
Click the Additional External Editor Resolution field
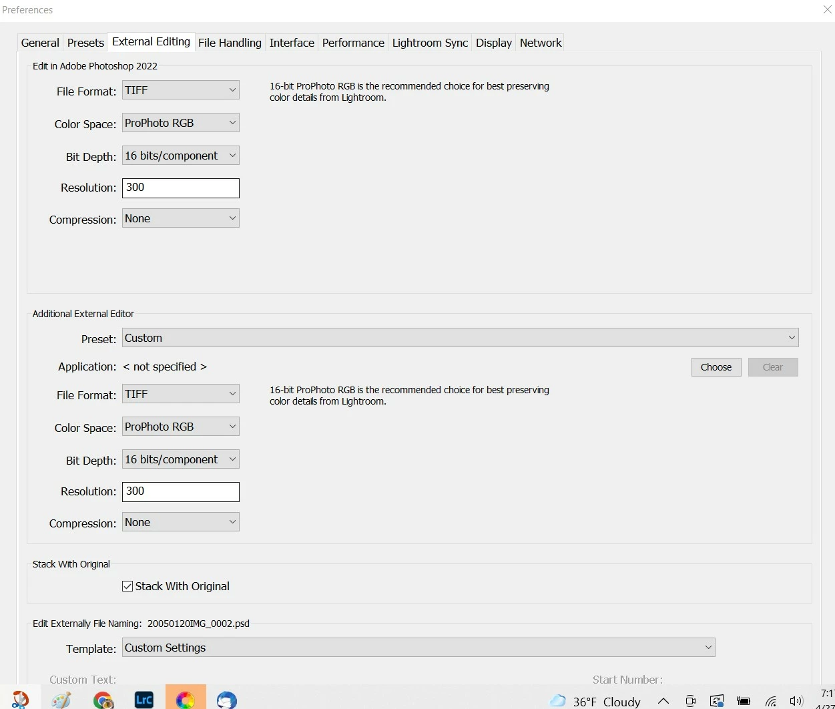click(181, 491)
